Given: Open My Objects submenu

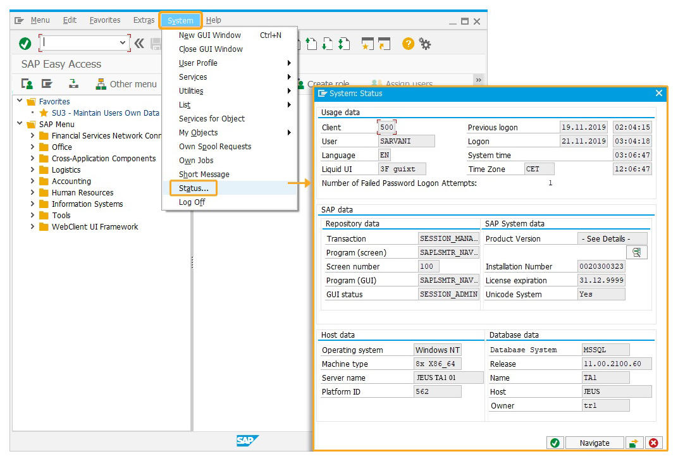Looking at the screenshot, I should [230, 133].
